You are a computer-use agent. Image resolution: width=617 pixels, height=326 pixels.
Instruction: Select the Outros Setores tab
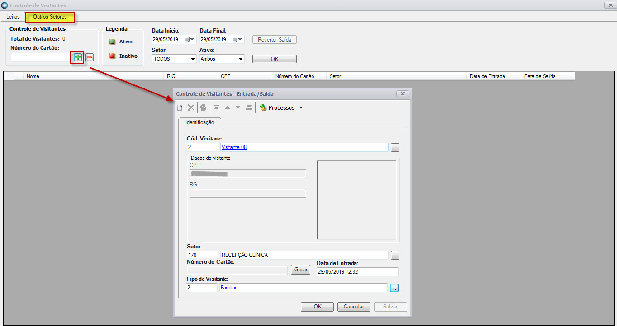[50, 17]
